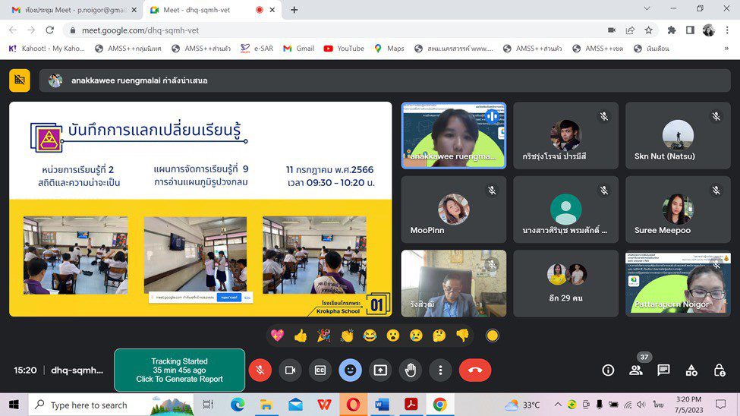Open host controls lock icon

point(720,370)
